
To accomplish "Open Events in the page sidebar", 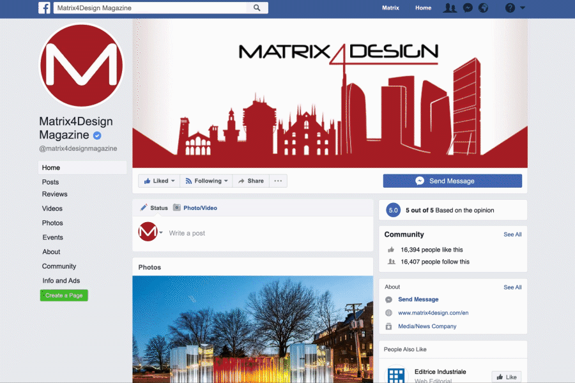I will coord(53,237).
